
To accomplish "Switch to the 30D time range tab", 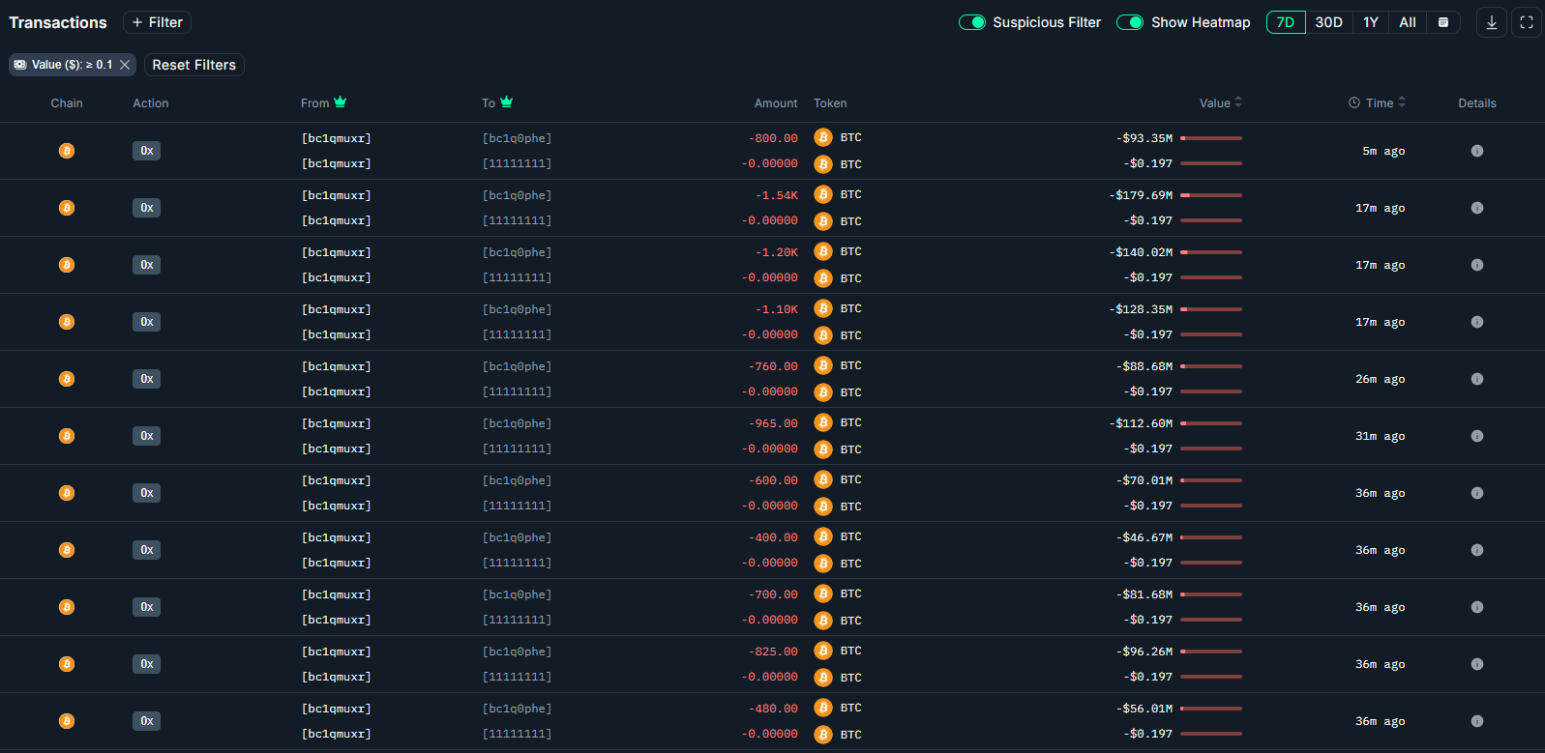I will coord(1328,22).
